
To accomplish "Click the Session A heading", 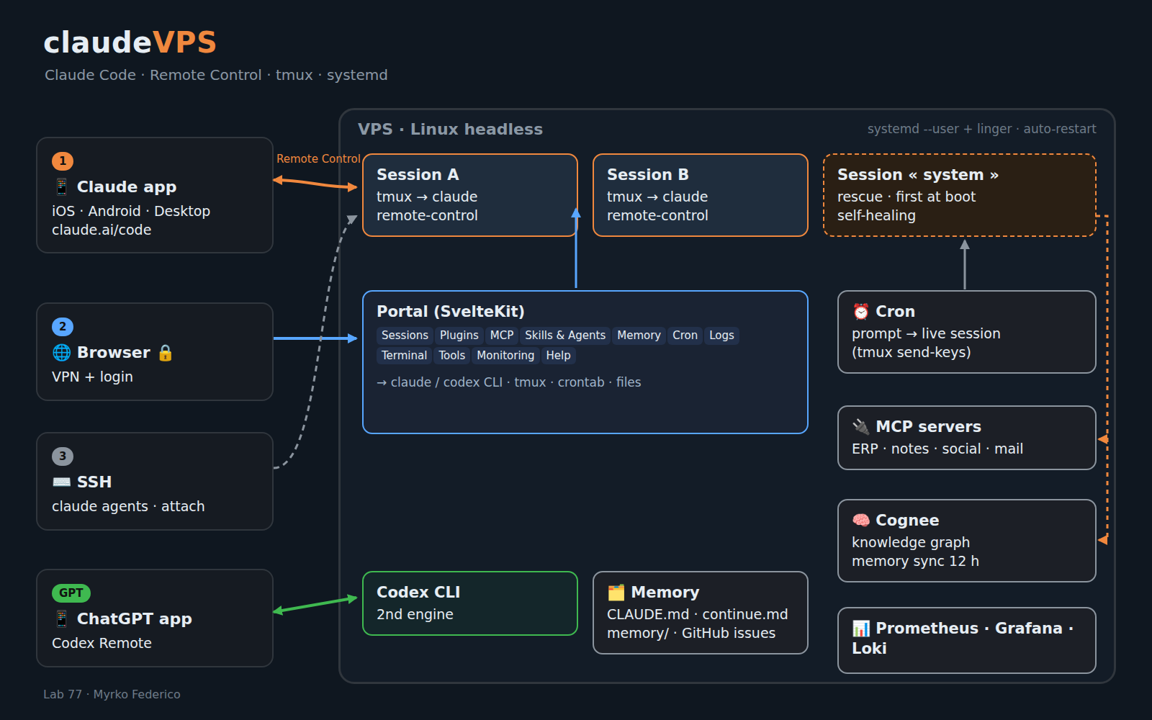I will click(x=418, y=175).
